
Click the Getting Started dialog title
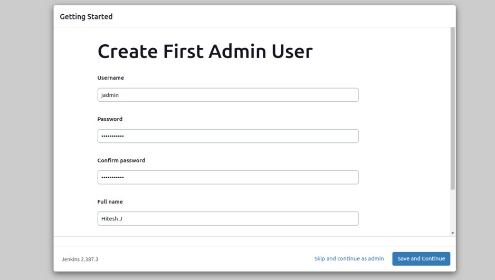tap(86, 16)
